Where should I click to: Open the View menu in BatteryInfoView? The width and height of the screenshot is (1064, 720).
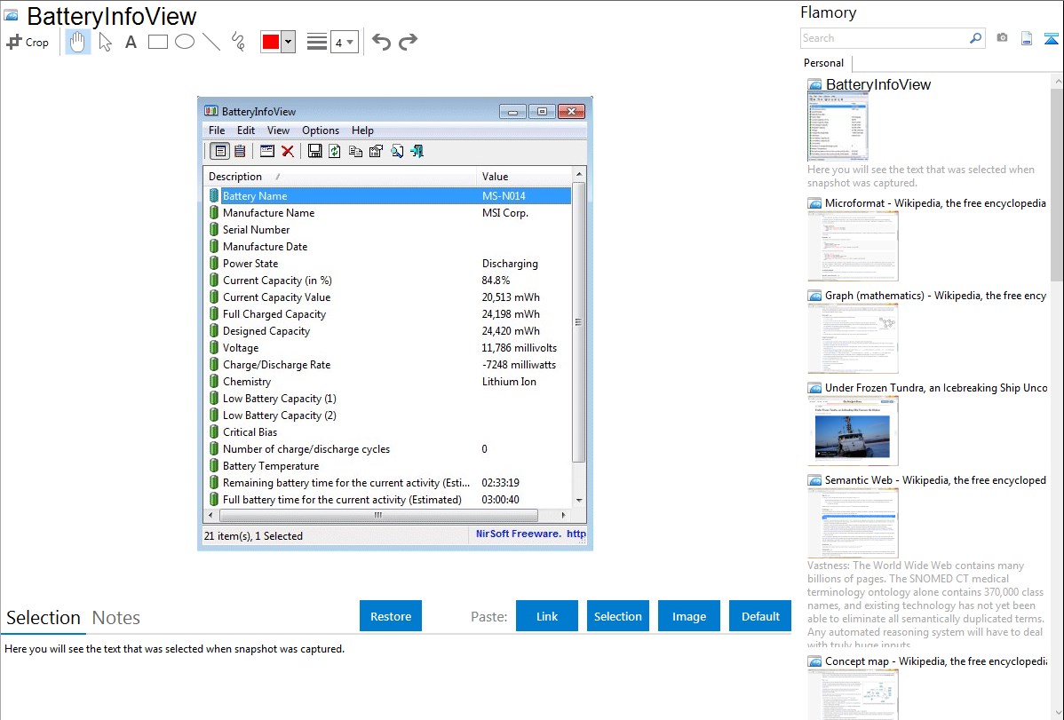coord(278,131)
